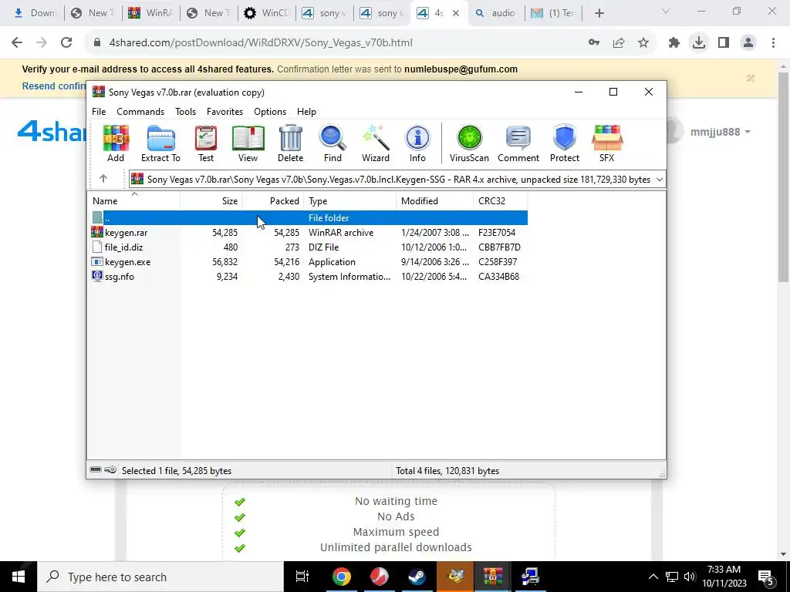The image size is (790, 592).
Task: Sort files by CRC32 column header
Action: pos(500,201)
